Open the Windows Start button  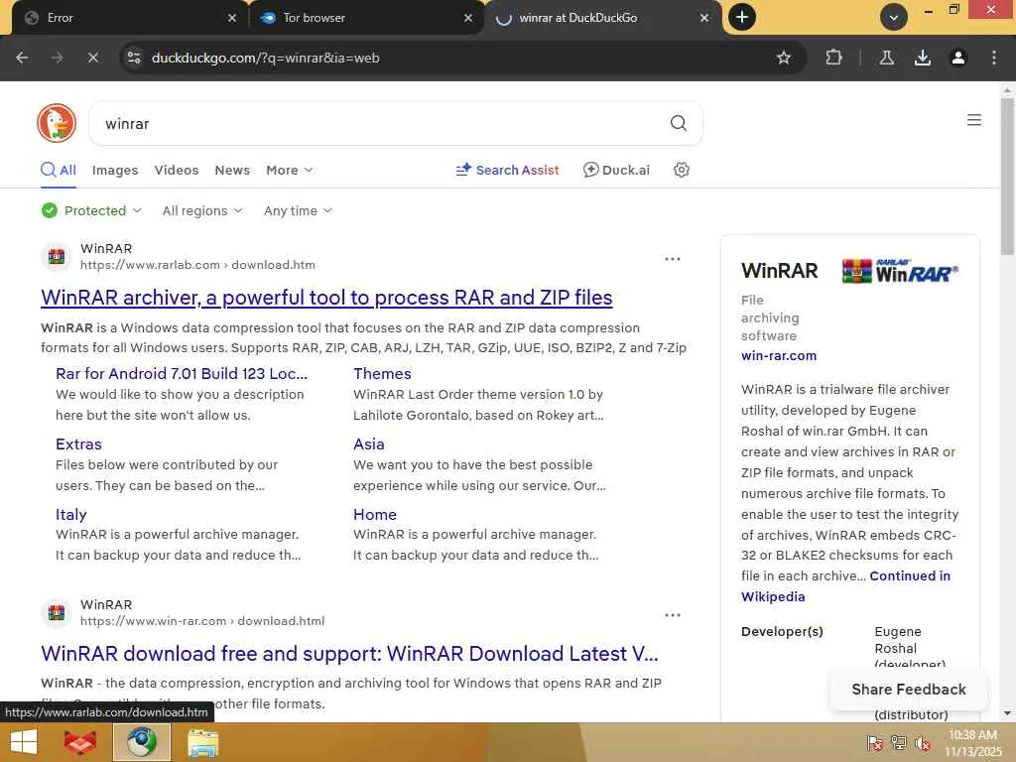(24, 742)
